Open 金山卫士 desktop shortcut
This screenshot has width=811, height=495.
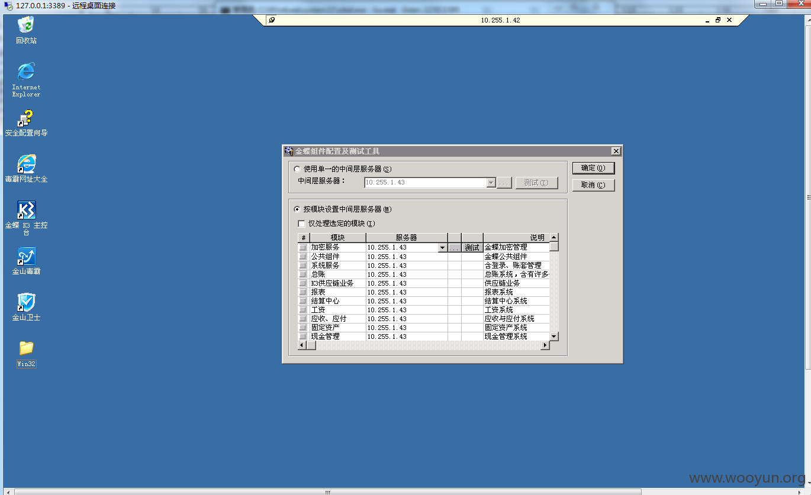[x=26, y=307]
